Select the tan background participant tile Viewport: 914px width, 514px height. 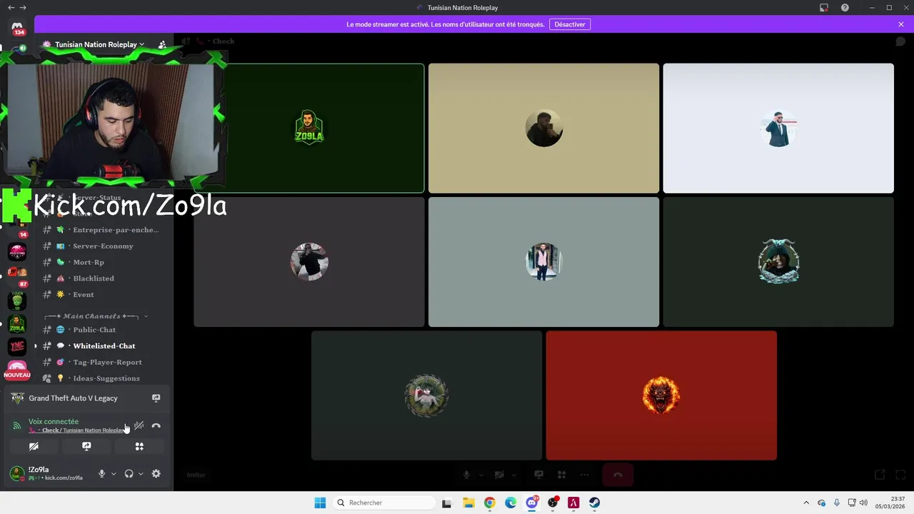(543, 128)
